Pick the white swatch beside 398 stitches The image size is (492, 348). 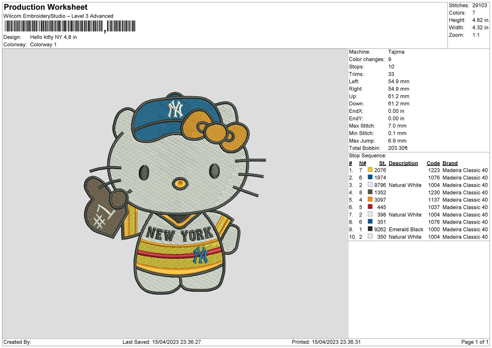coord(370,214)
